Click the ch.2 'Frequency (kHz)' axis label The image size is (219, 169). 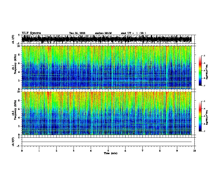point(15,110)
